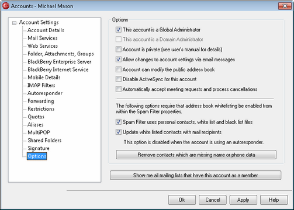Enable Account can modify public address book
This screenshot has height=210, width=294.
pos(119,69)
